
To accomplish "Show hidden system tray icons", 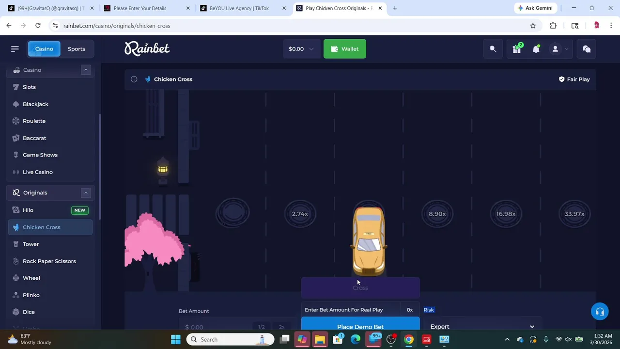I will [507, 339].
